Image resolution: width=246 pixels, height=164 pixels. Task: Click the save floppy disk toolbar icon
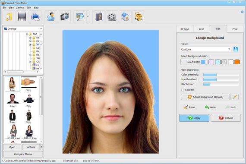tap(22, 17)
